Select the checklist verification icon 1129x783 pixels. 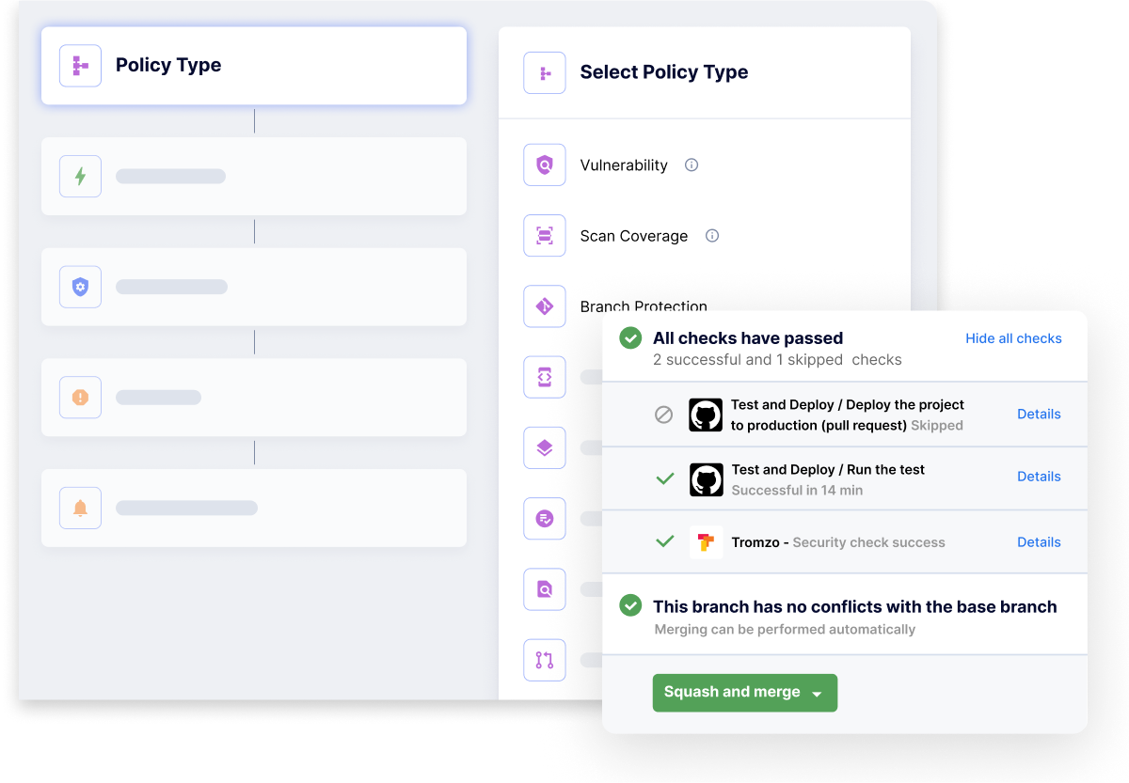tap(544, 518)
